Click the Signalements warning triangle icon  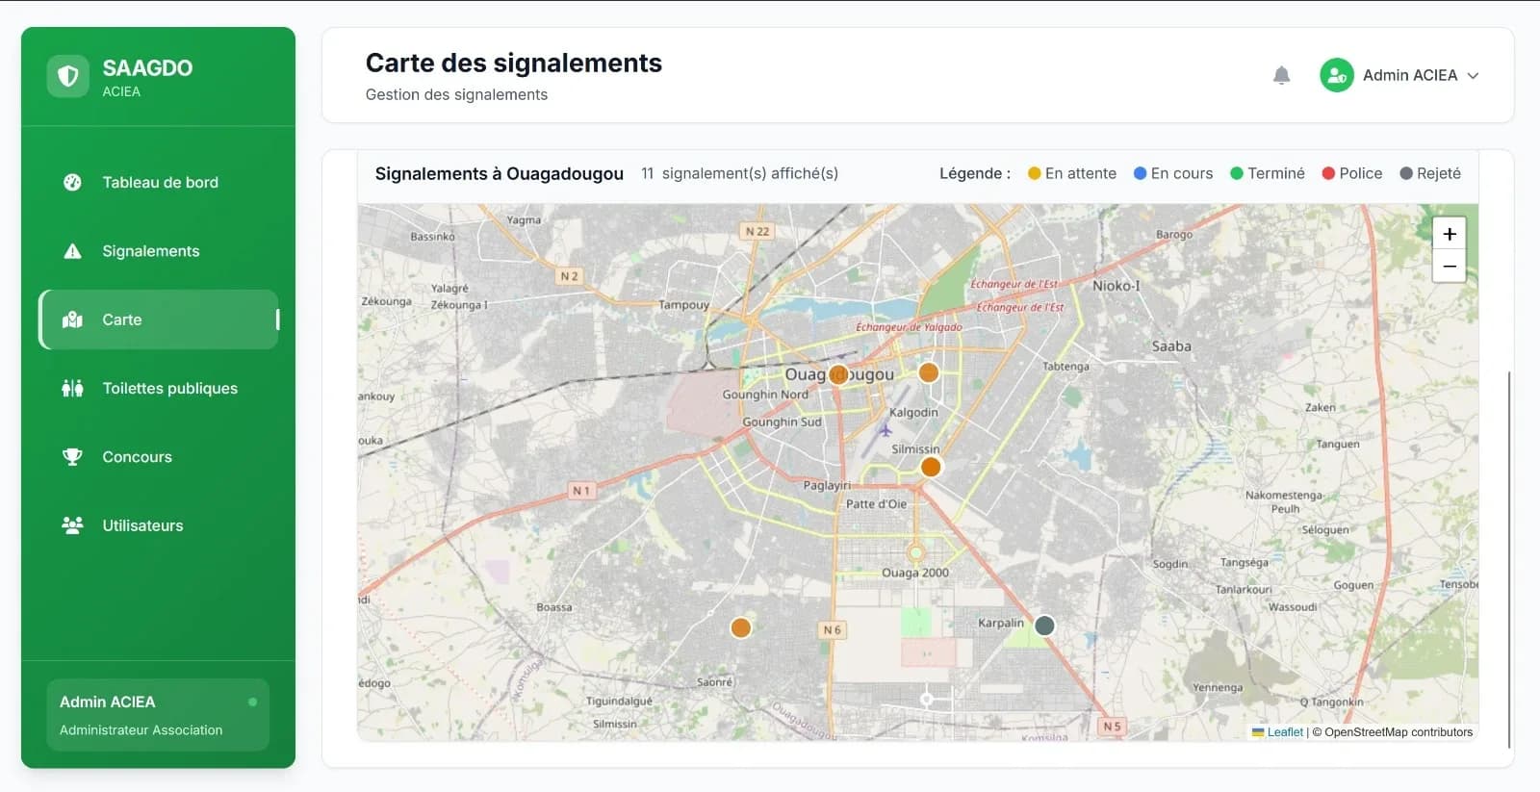pyautogui.click(x=72, y=251)
